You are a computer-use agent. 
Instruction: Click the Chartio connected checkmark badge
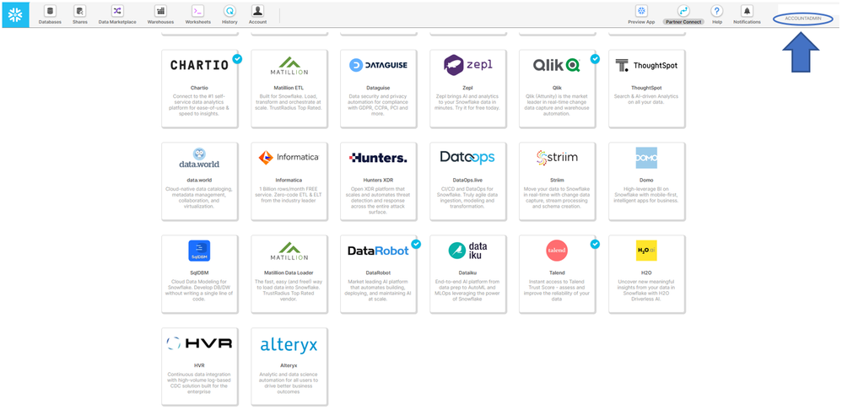237,59
